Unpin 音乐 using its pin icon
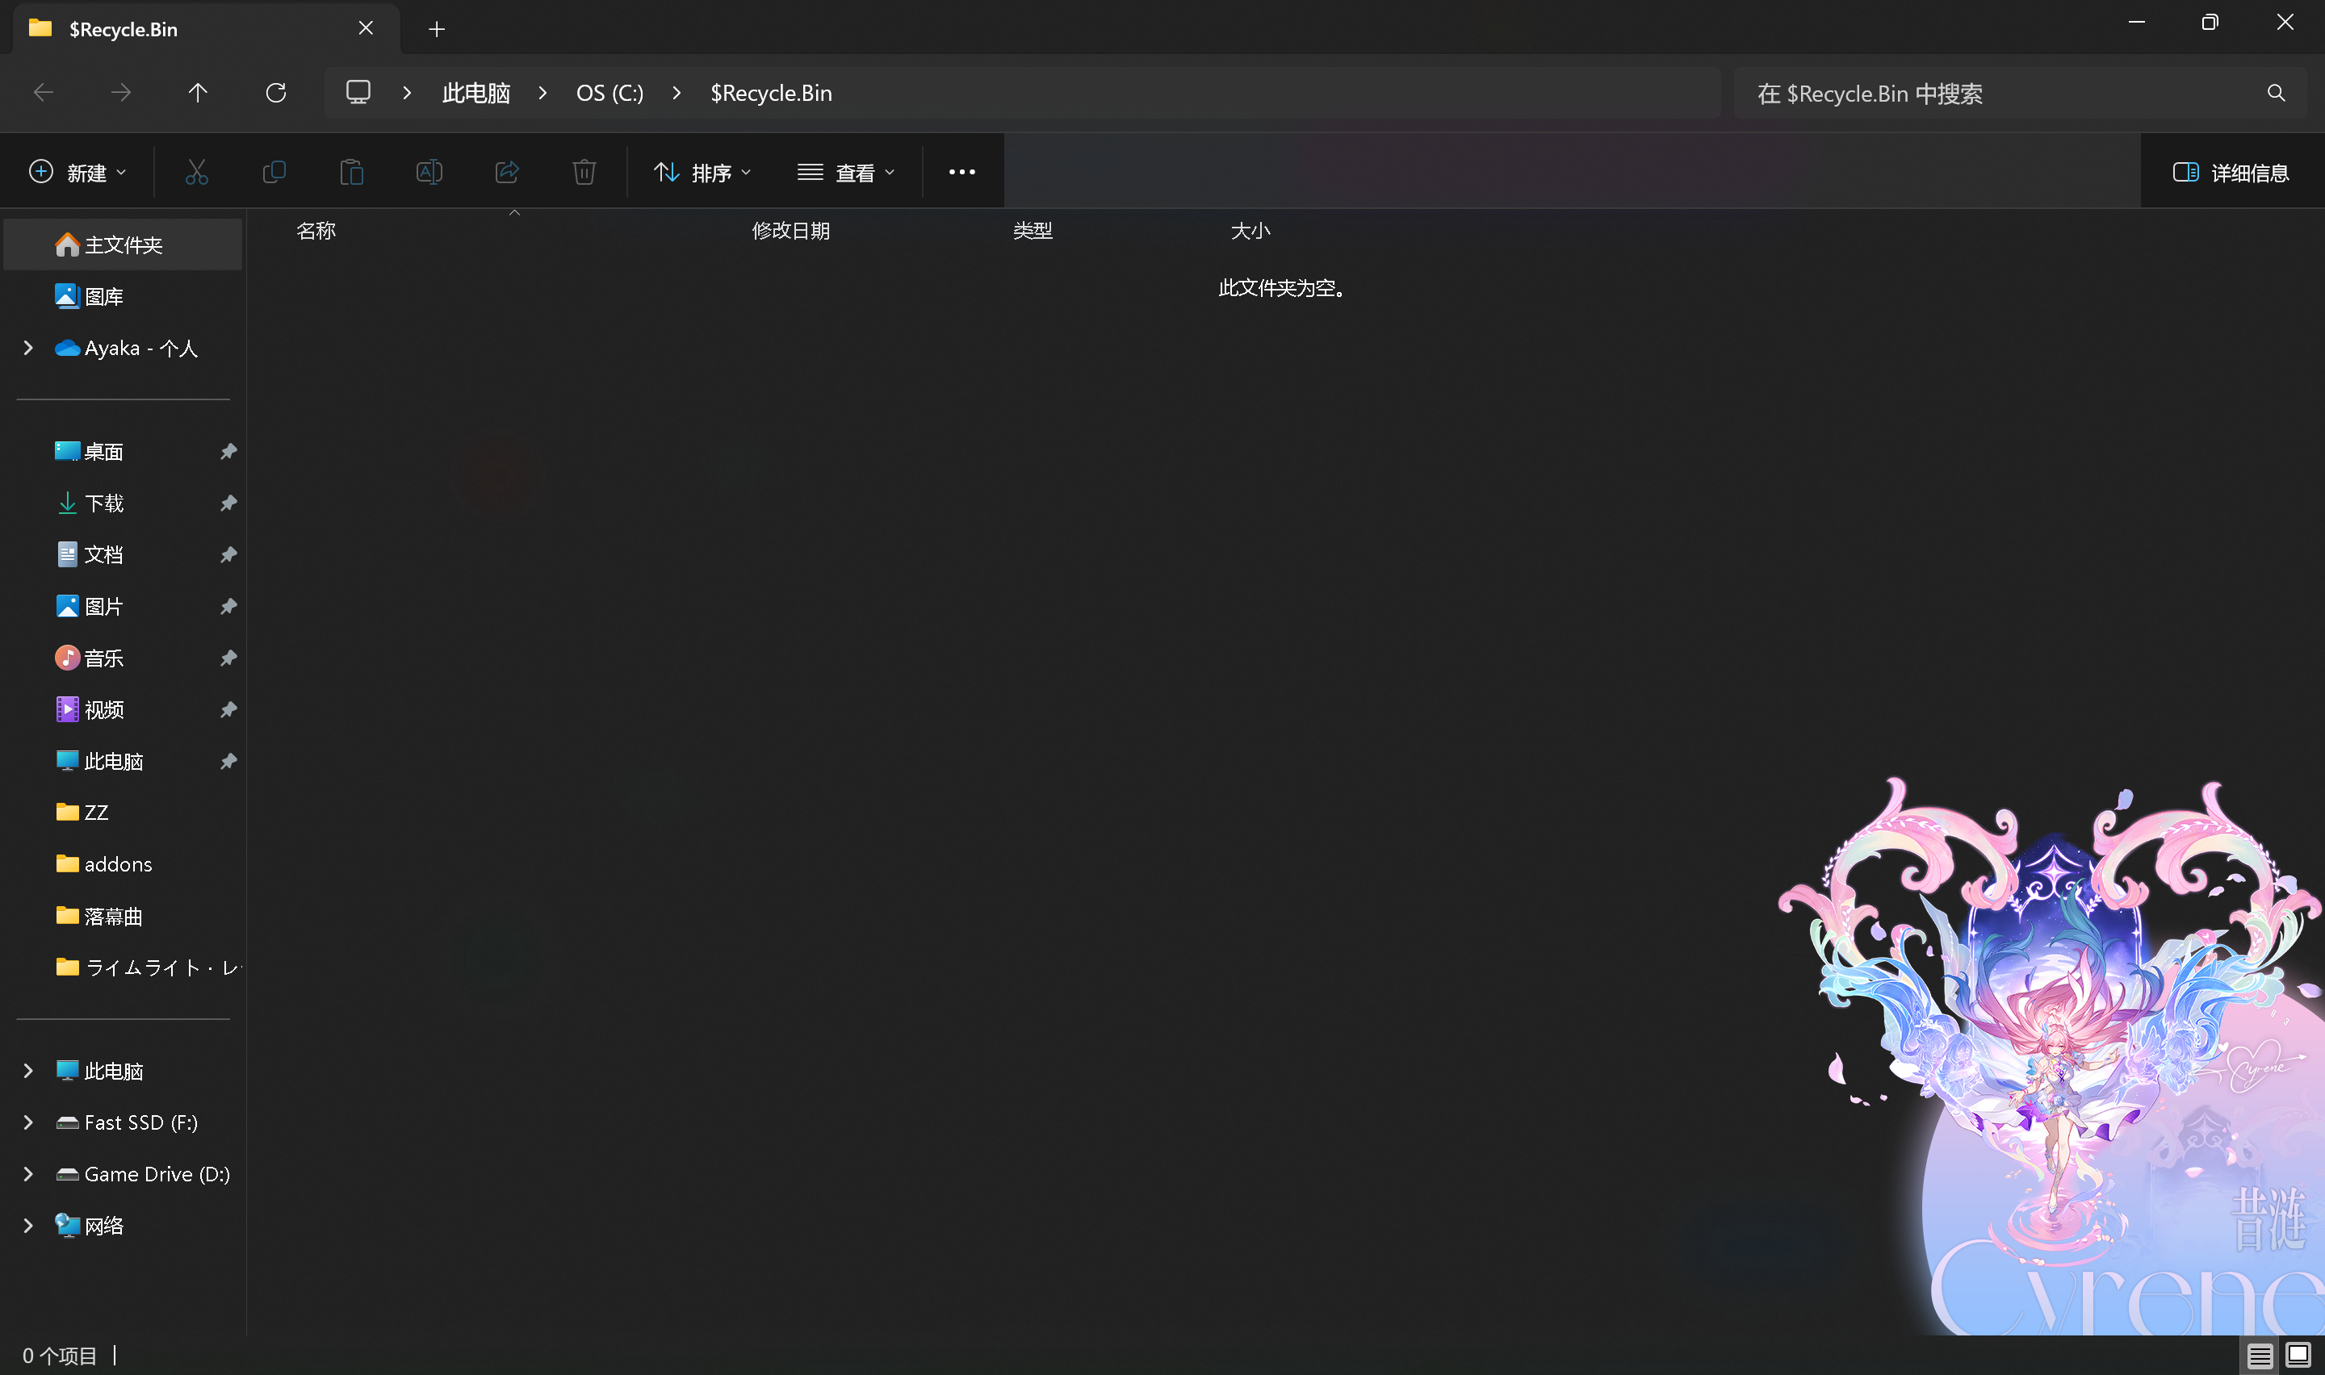2325x1375 pixels. 228,658
